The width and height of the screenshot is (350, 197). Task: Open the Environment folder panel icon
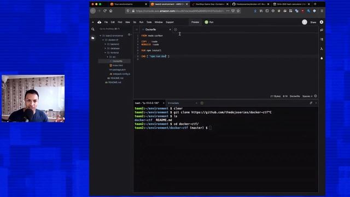pos(93,38)
